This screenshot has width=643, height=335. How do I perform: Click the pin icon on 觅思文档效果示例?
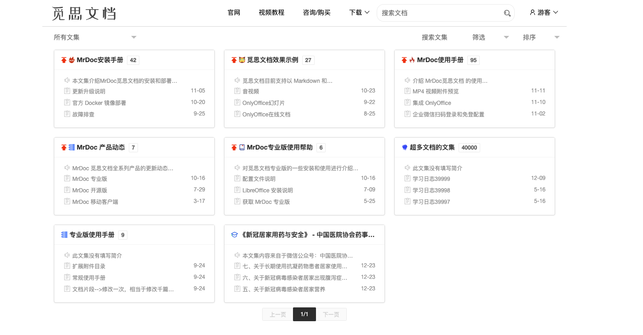point(234,60)
